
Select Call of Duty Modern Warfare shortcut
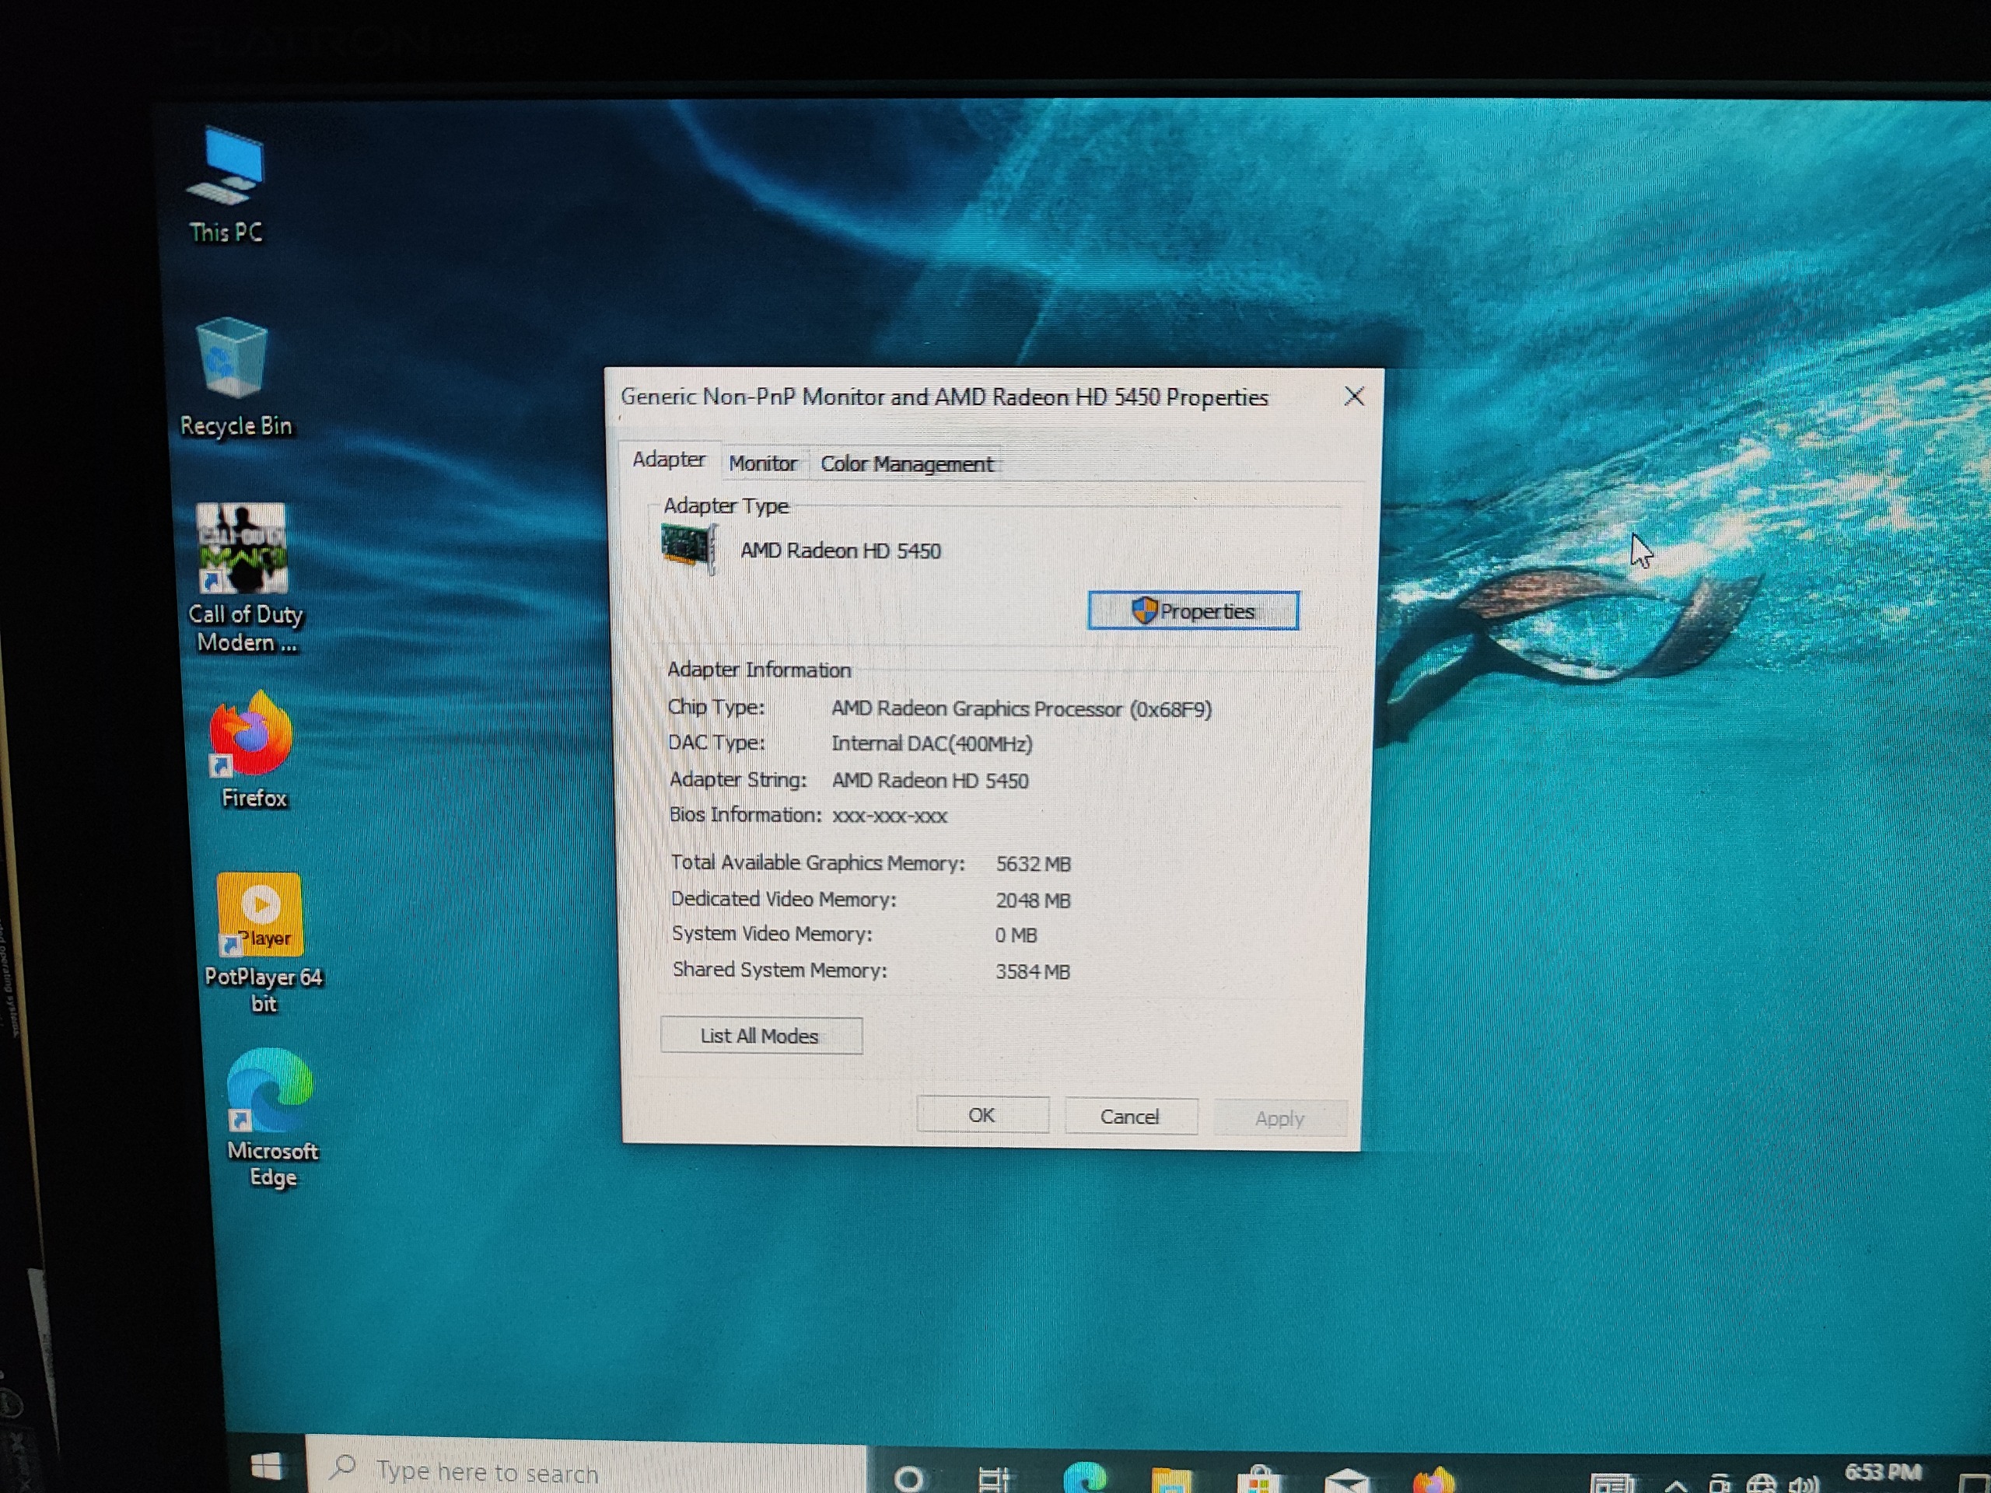244,578
